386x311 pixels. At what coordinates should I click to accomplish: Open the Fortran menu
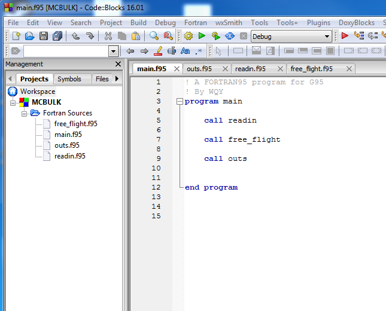tap(196, 23)
